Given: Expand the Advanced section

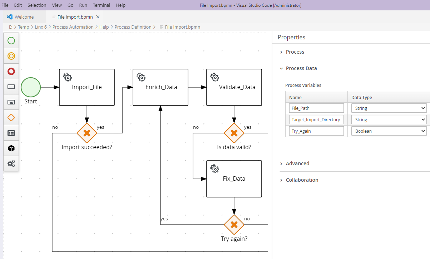Looking at the screenshot, I should pos(297,163).
